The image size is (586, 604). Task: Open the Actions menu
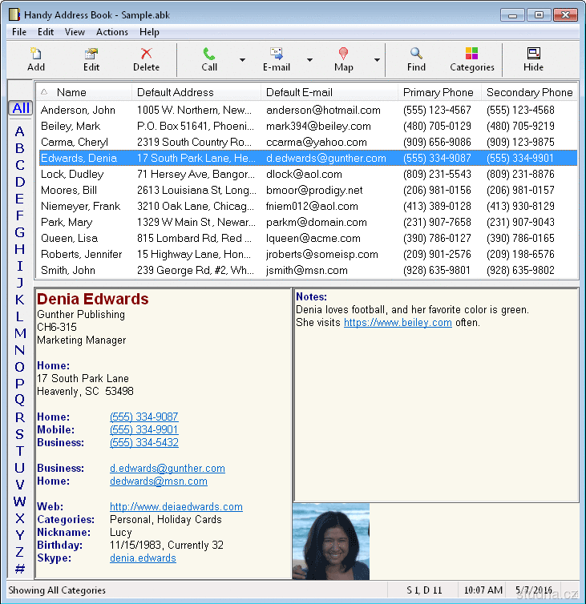(x=111, y=32)
